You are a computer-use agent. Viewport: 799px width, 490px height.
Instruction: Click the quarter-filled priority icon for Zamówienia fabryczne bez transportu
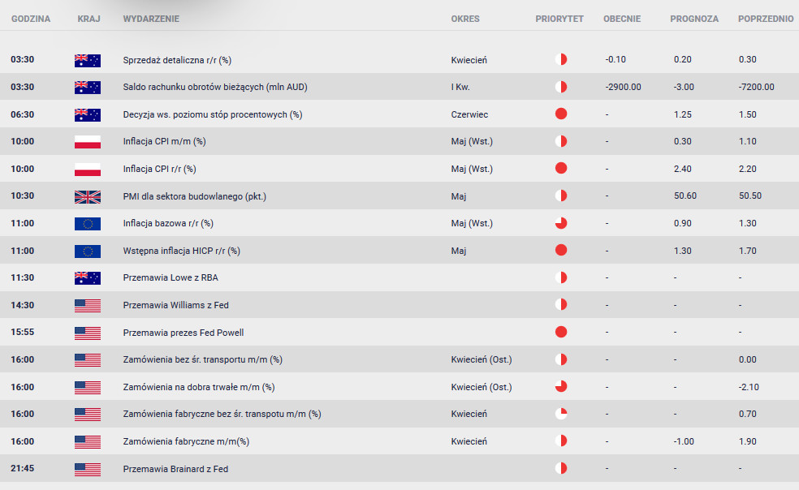click(561, 414)
